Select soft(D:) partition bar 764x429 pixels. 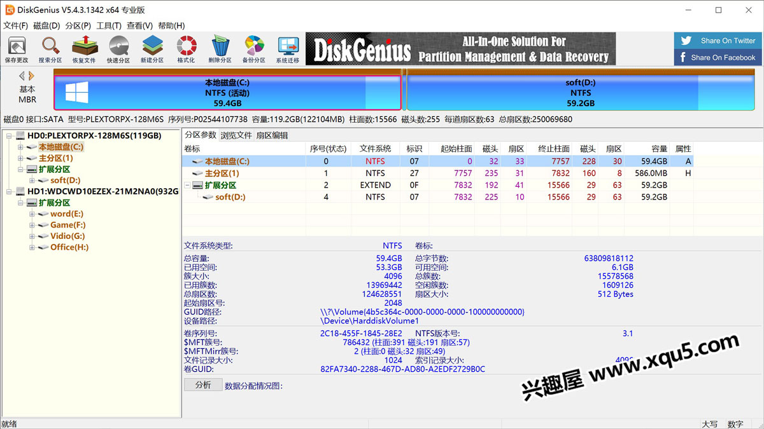point(580,93)
